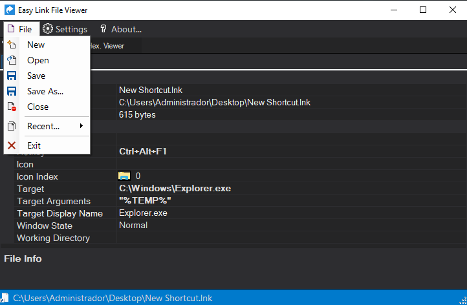Image resolution: width=467 pixels, height=305 pixels.
Task: Expand the Recent... submenu arrow
Action: click(x=81, y=126)
